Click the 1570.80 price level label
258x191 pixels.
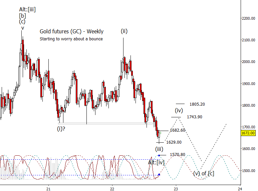point(178,155)
